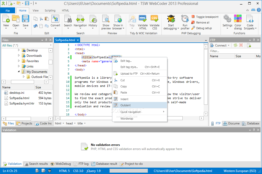Click the red disconnect X in FTP panel

click(241, 45)
